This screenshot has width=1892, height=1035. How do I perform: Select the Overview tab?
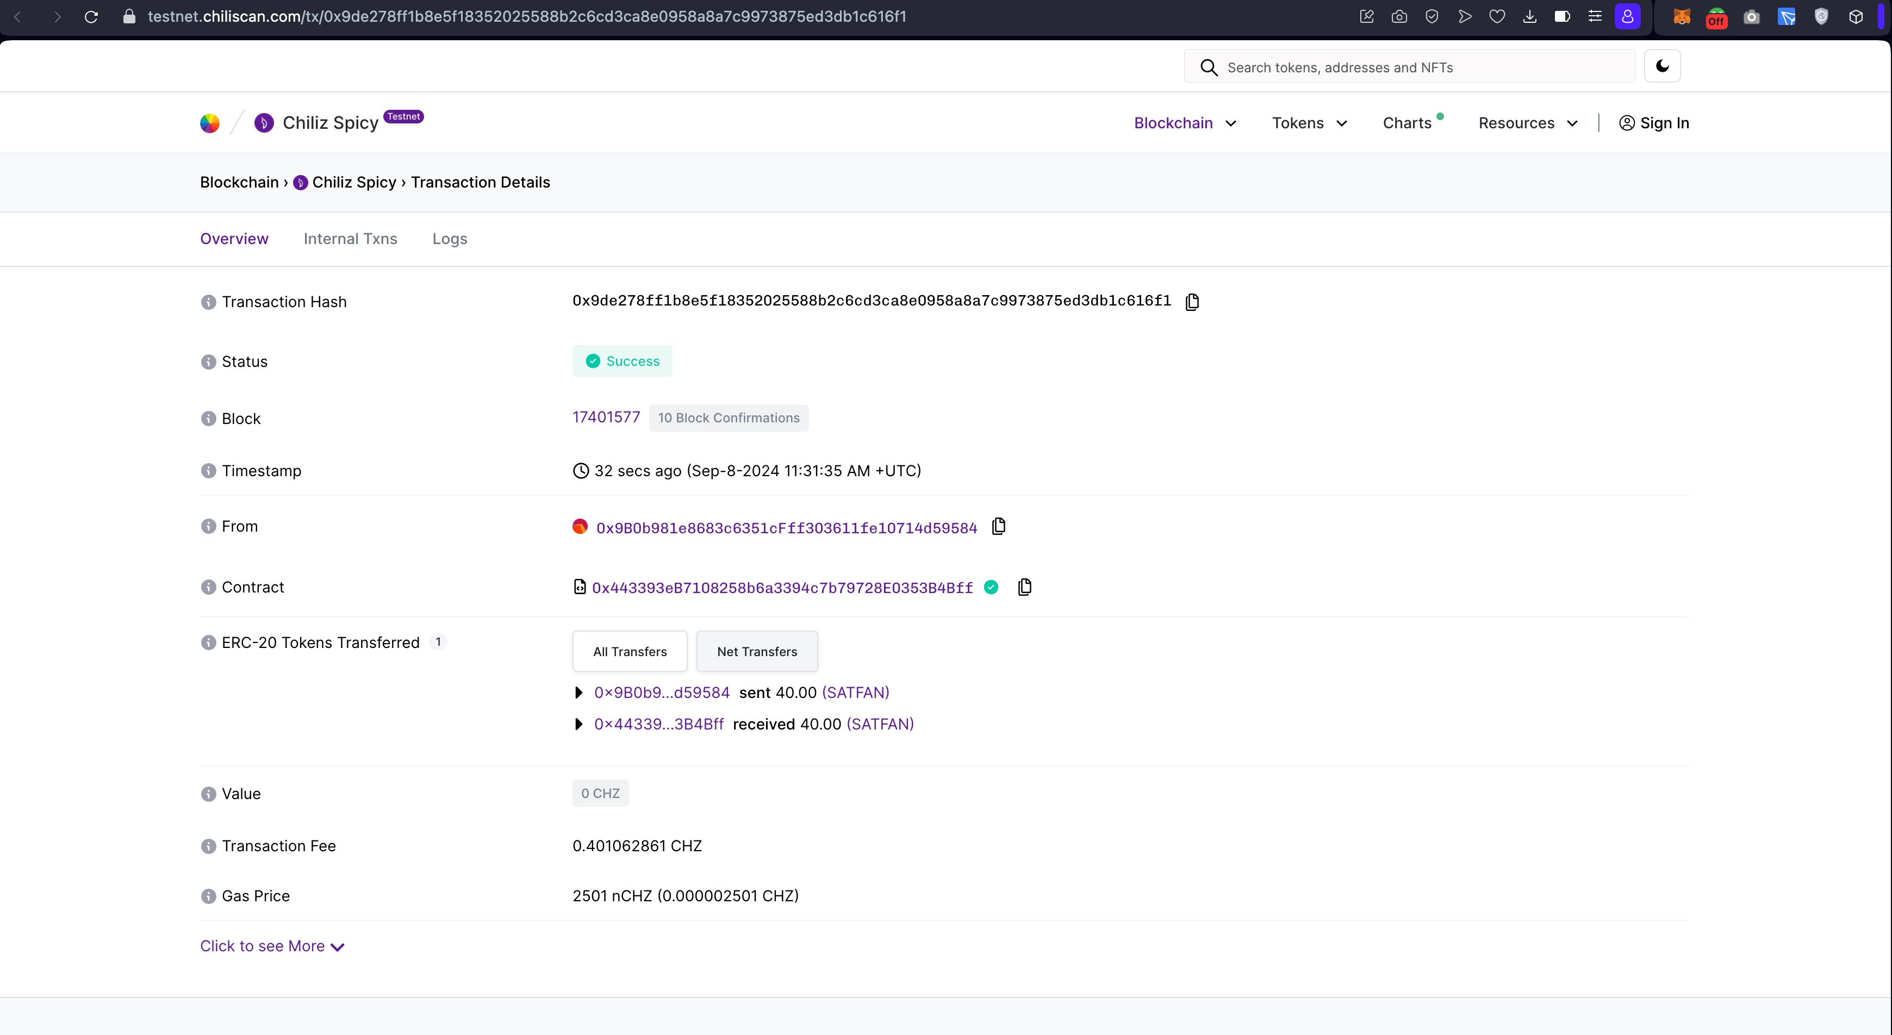coord(234,239)
